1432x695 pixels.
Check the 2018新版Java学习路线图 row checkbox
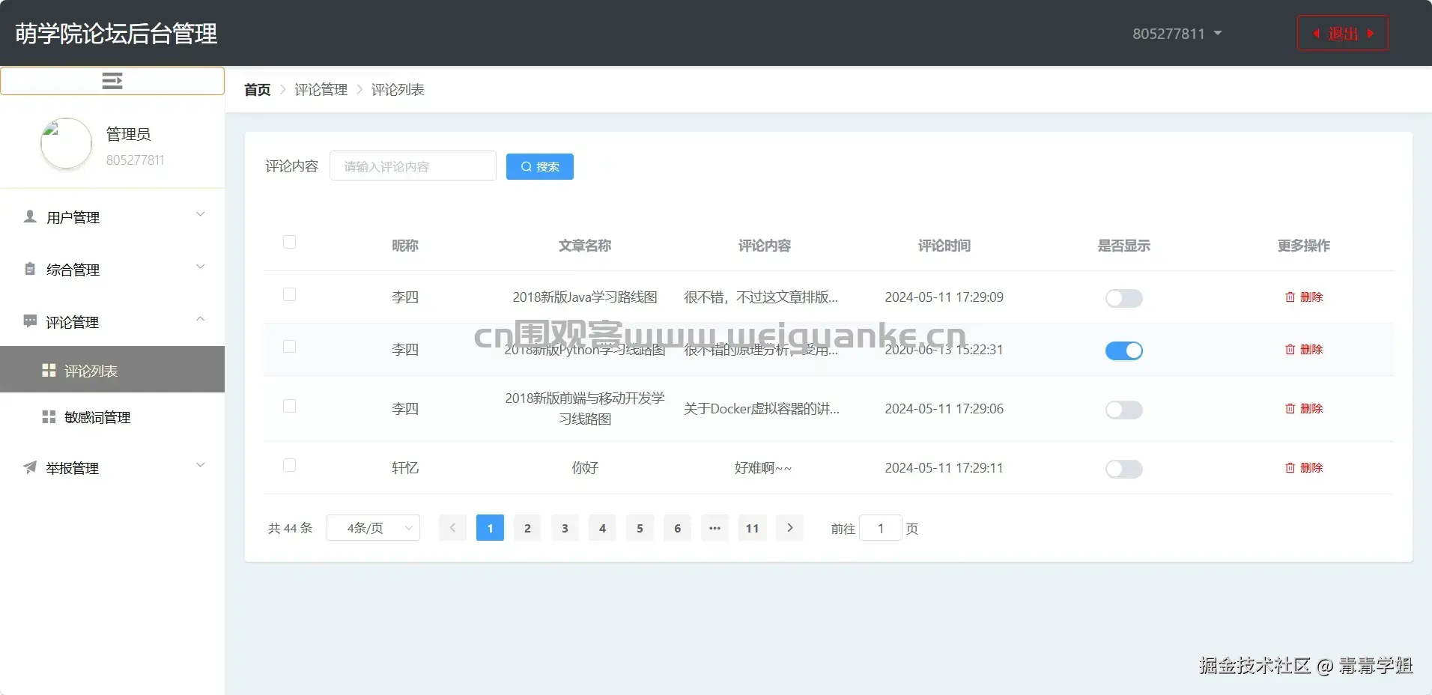[x=289, y=294]
